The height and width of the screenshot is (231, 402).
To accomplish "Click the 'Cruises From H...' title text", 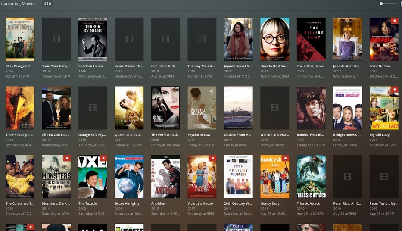I will pos(238,134).
